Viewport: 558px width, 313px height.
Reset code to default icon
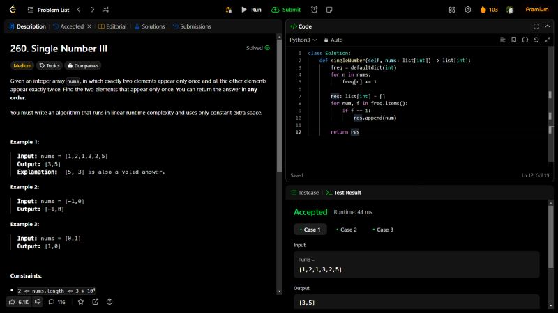tap(536, 40)
